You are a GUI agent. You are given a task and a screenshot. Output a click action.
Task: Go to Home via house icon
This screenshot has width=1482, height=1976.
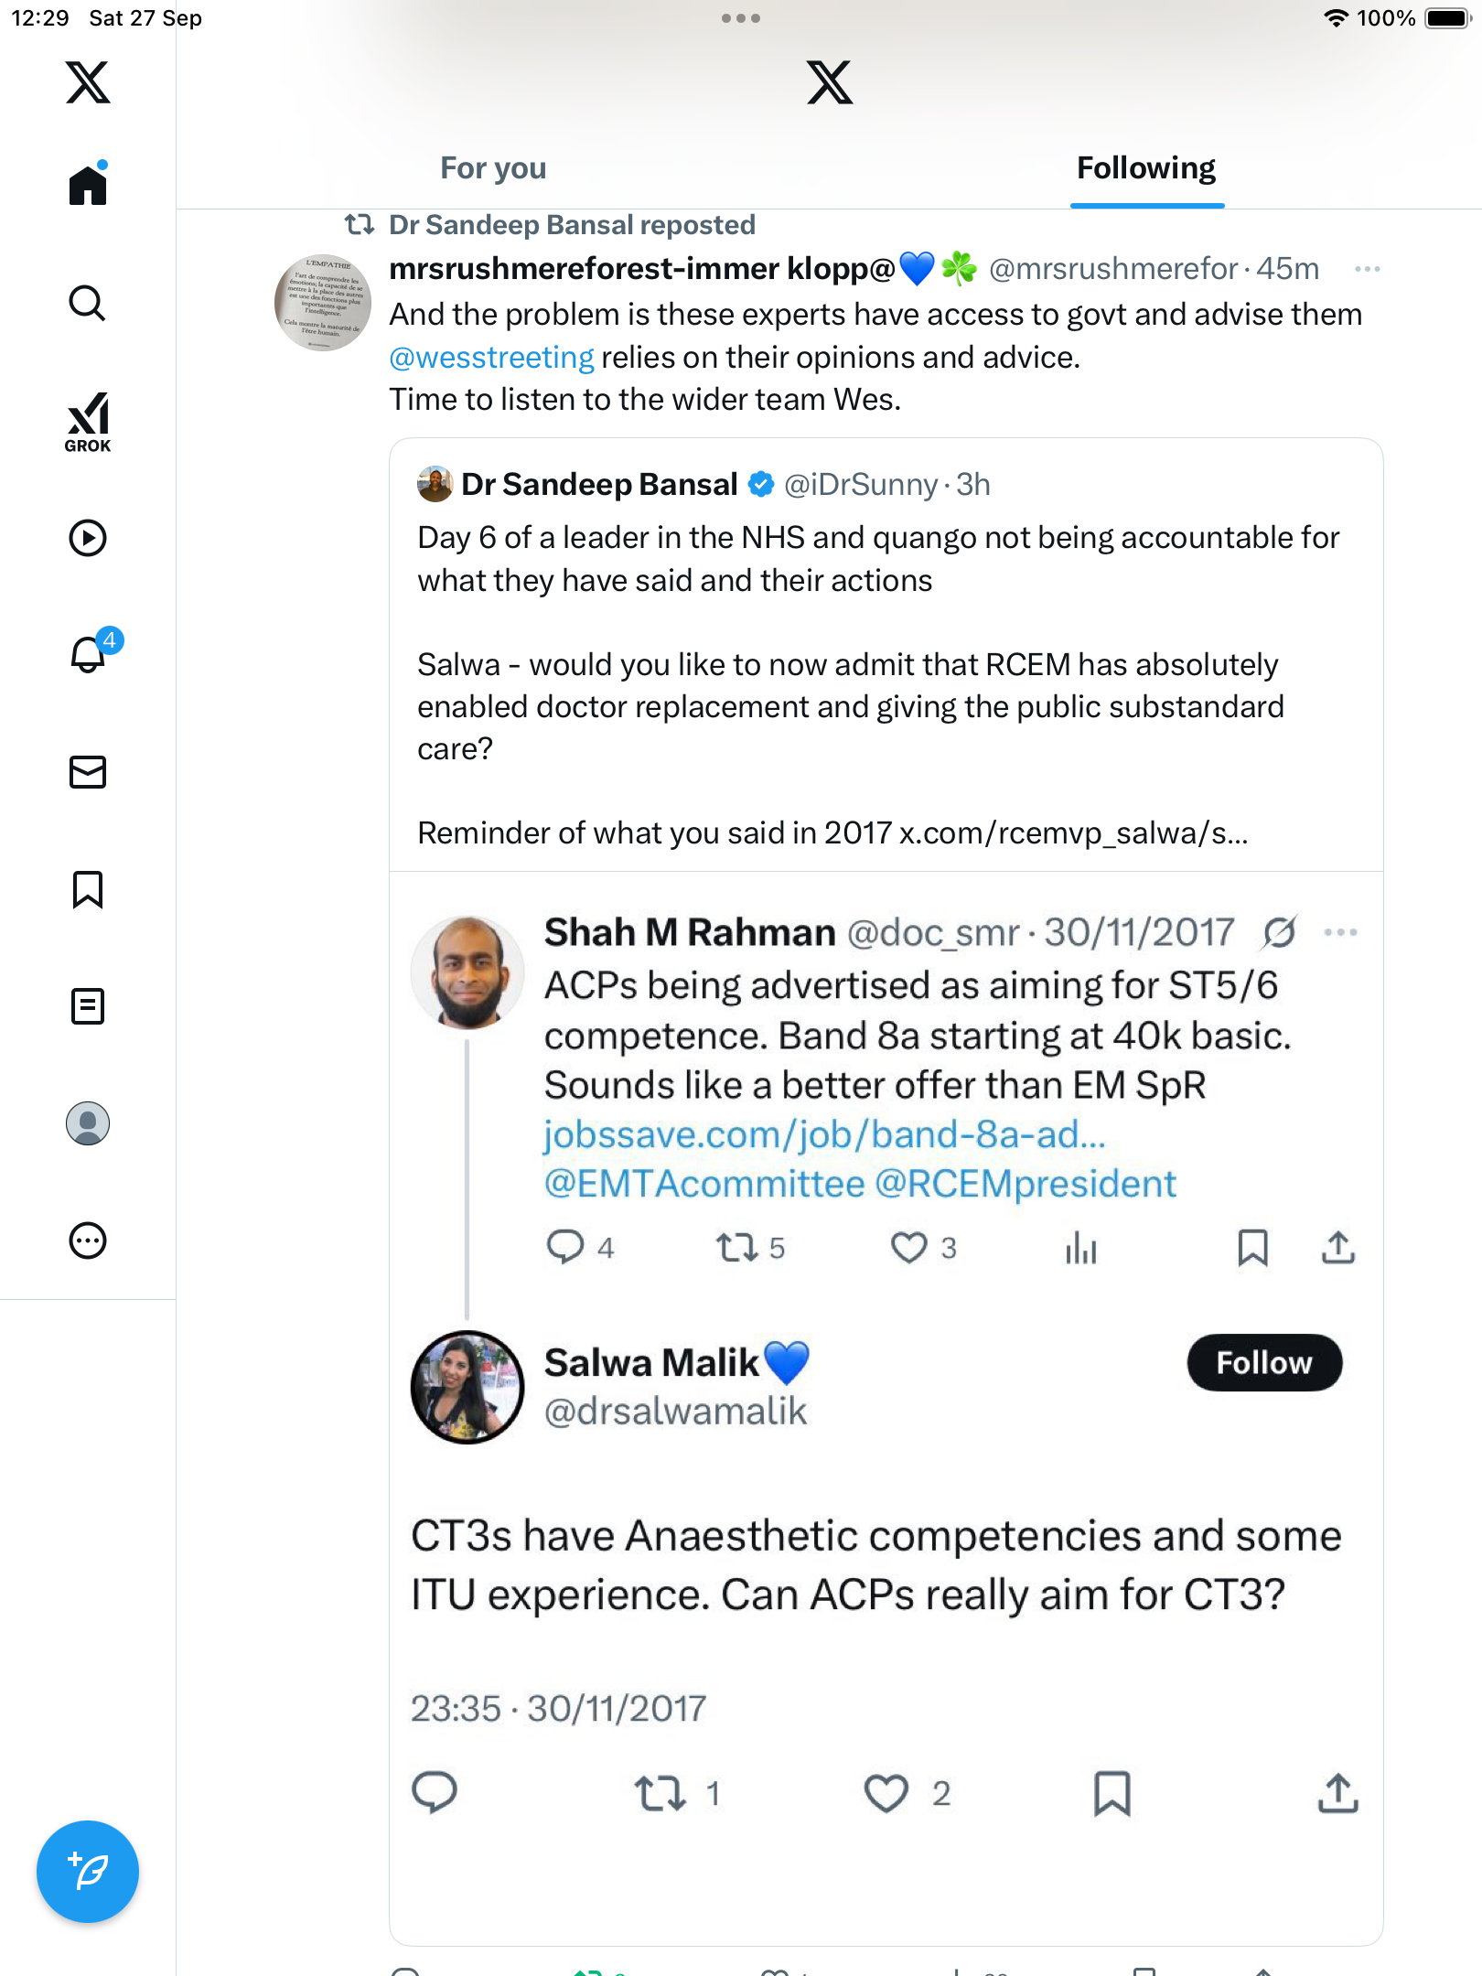pyautogui.click(x=88, y=185)
